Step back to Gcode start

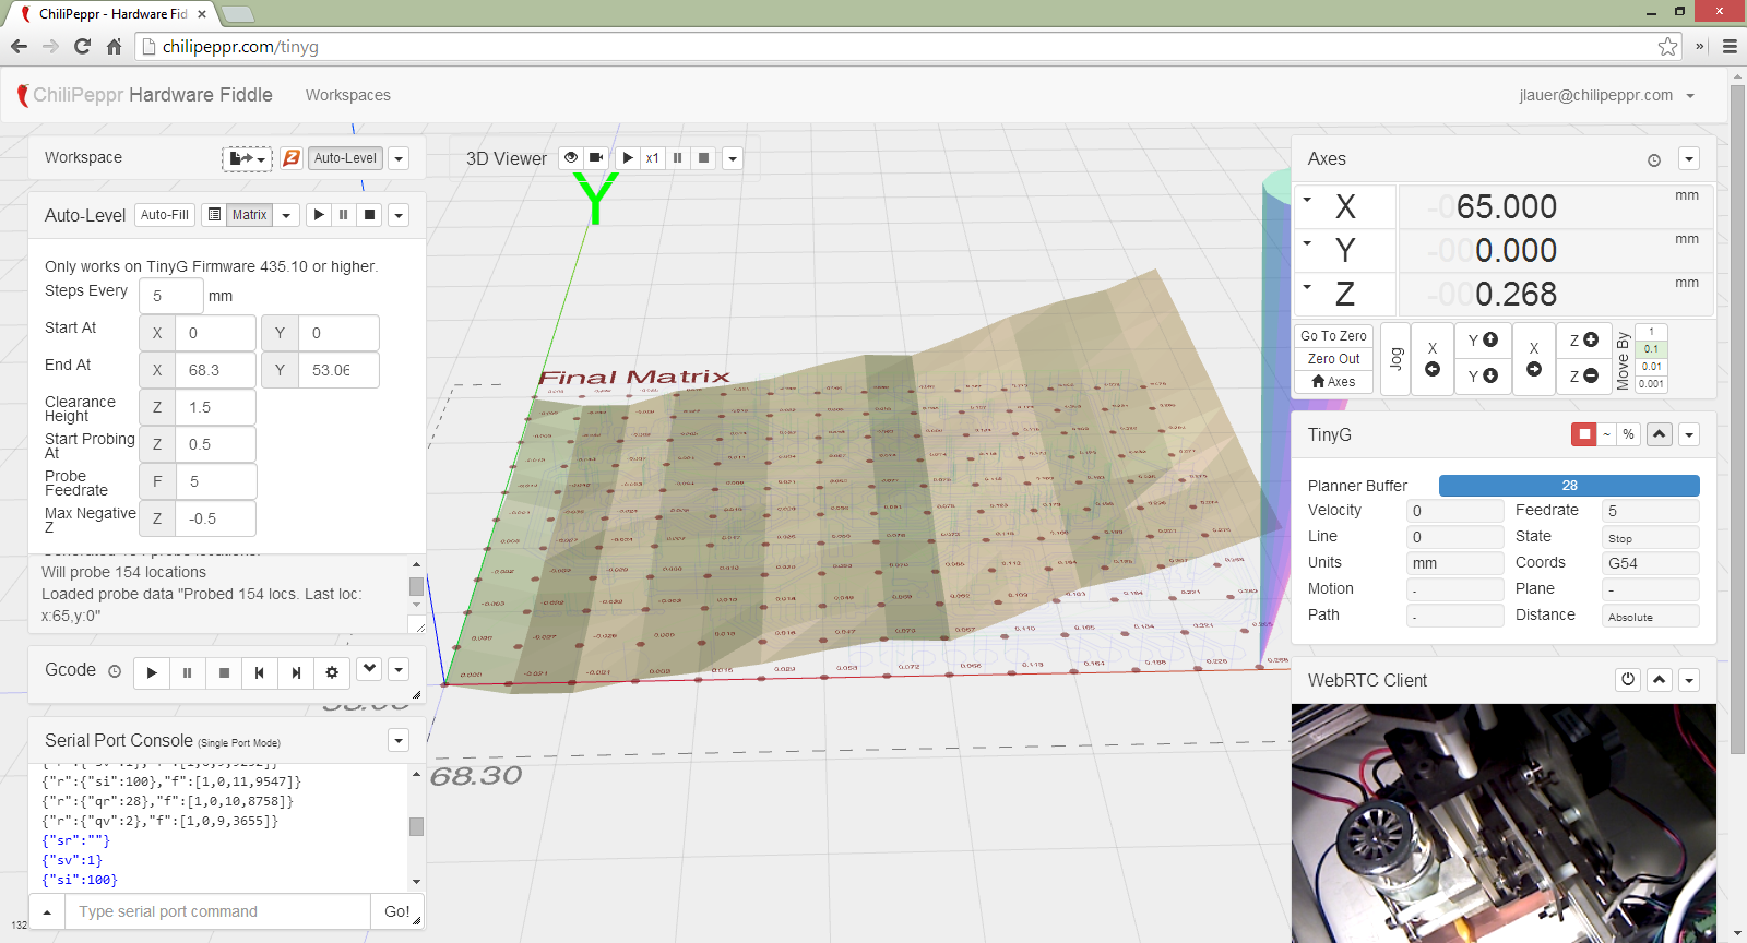pyautogui.click(x=260, y=672)
